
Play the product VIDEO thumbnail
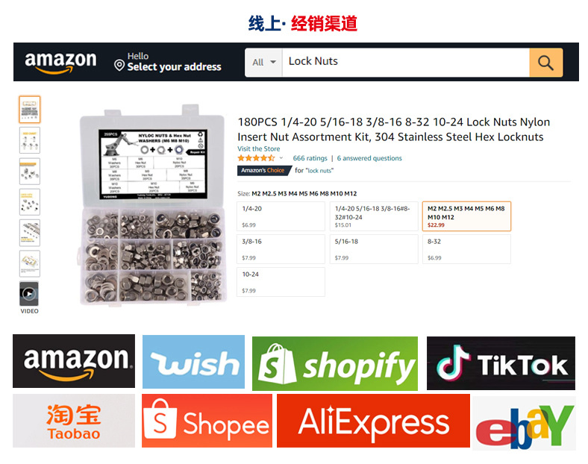pos(29,294)
